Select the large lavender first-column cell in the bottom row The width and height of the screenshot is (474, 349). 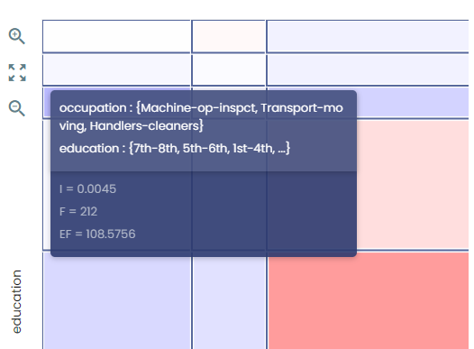(x=116, y=300)
